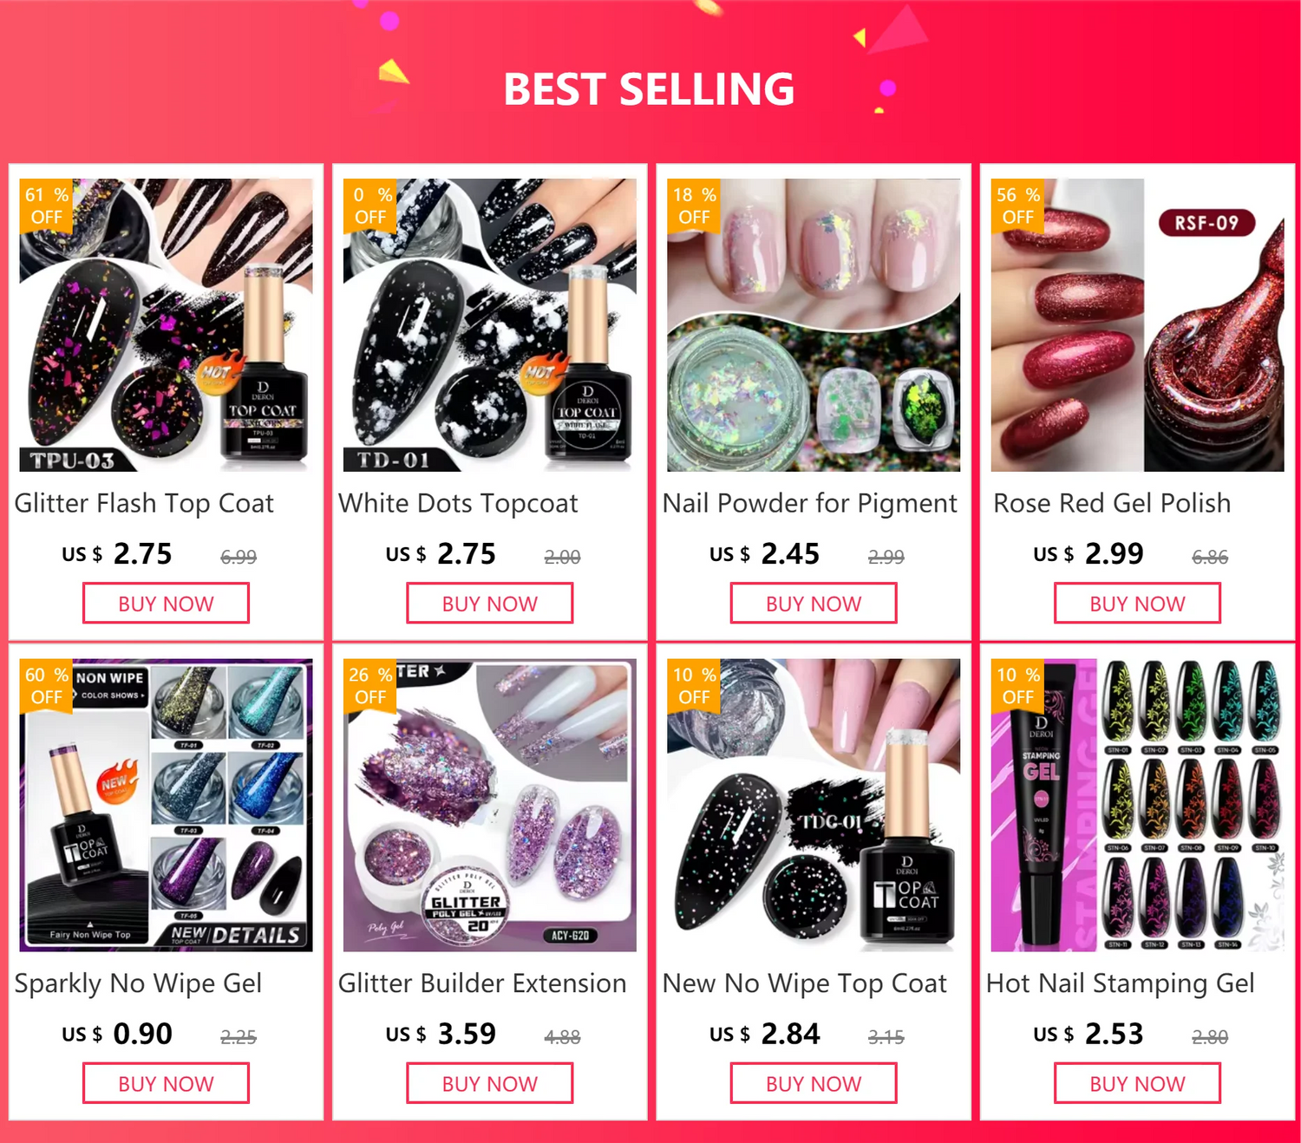View the TDG-01 top coat product image

coord(814,805)
